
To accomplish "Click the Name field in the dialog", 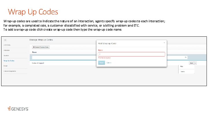I will pyautogui.click(x=131, y=54).
